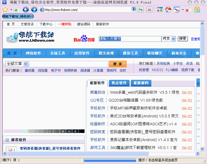Select 图文处理 in blue navigation bar
Screen dimensions: 207x164
[x=106, y=53]
